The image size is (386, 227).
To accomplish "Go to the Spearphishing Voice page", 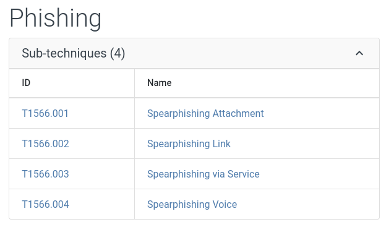I will (x=192, y=204).
